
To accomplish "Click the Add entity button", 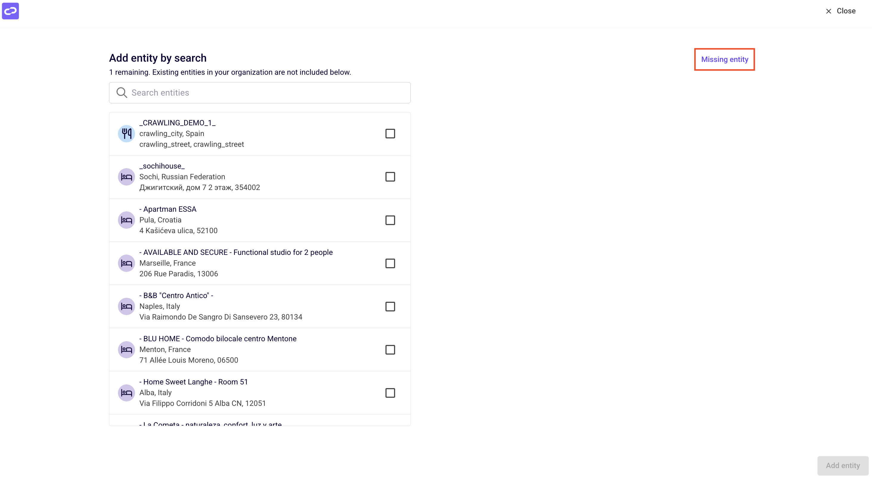I will (842, 465).
